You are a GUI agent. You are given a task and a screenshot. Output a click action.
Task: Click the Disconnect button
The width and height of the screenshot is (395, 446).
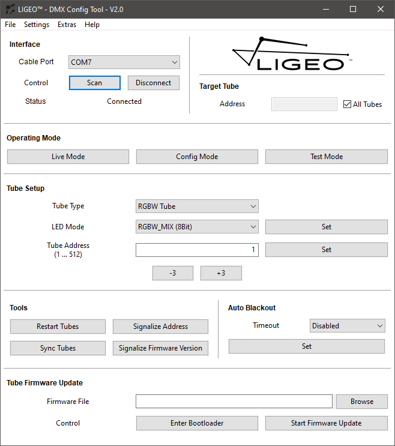click(154, 83)
